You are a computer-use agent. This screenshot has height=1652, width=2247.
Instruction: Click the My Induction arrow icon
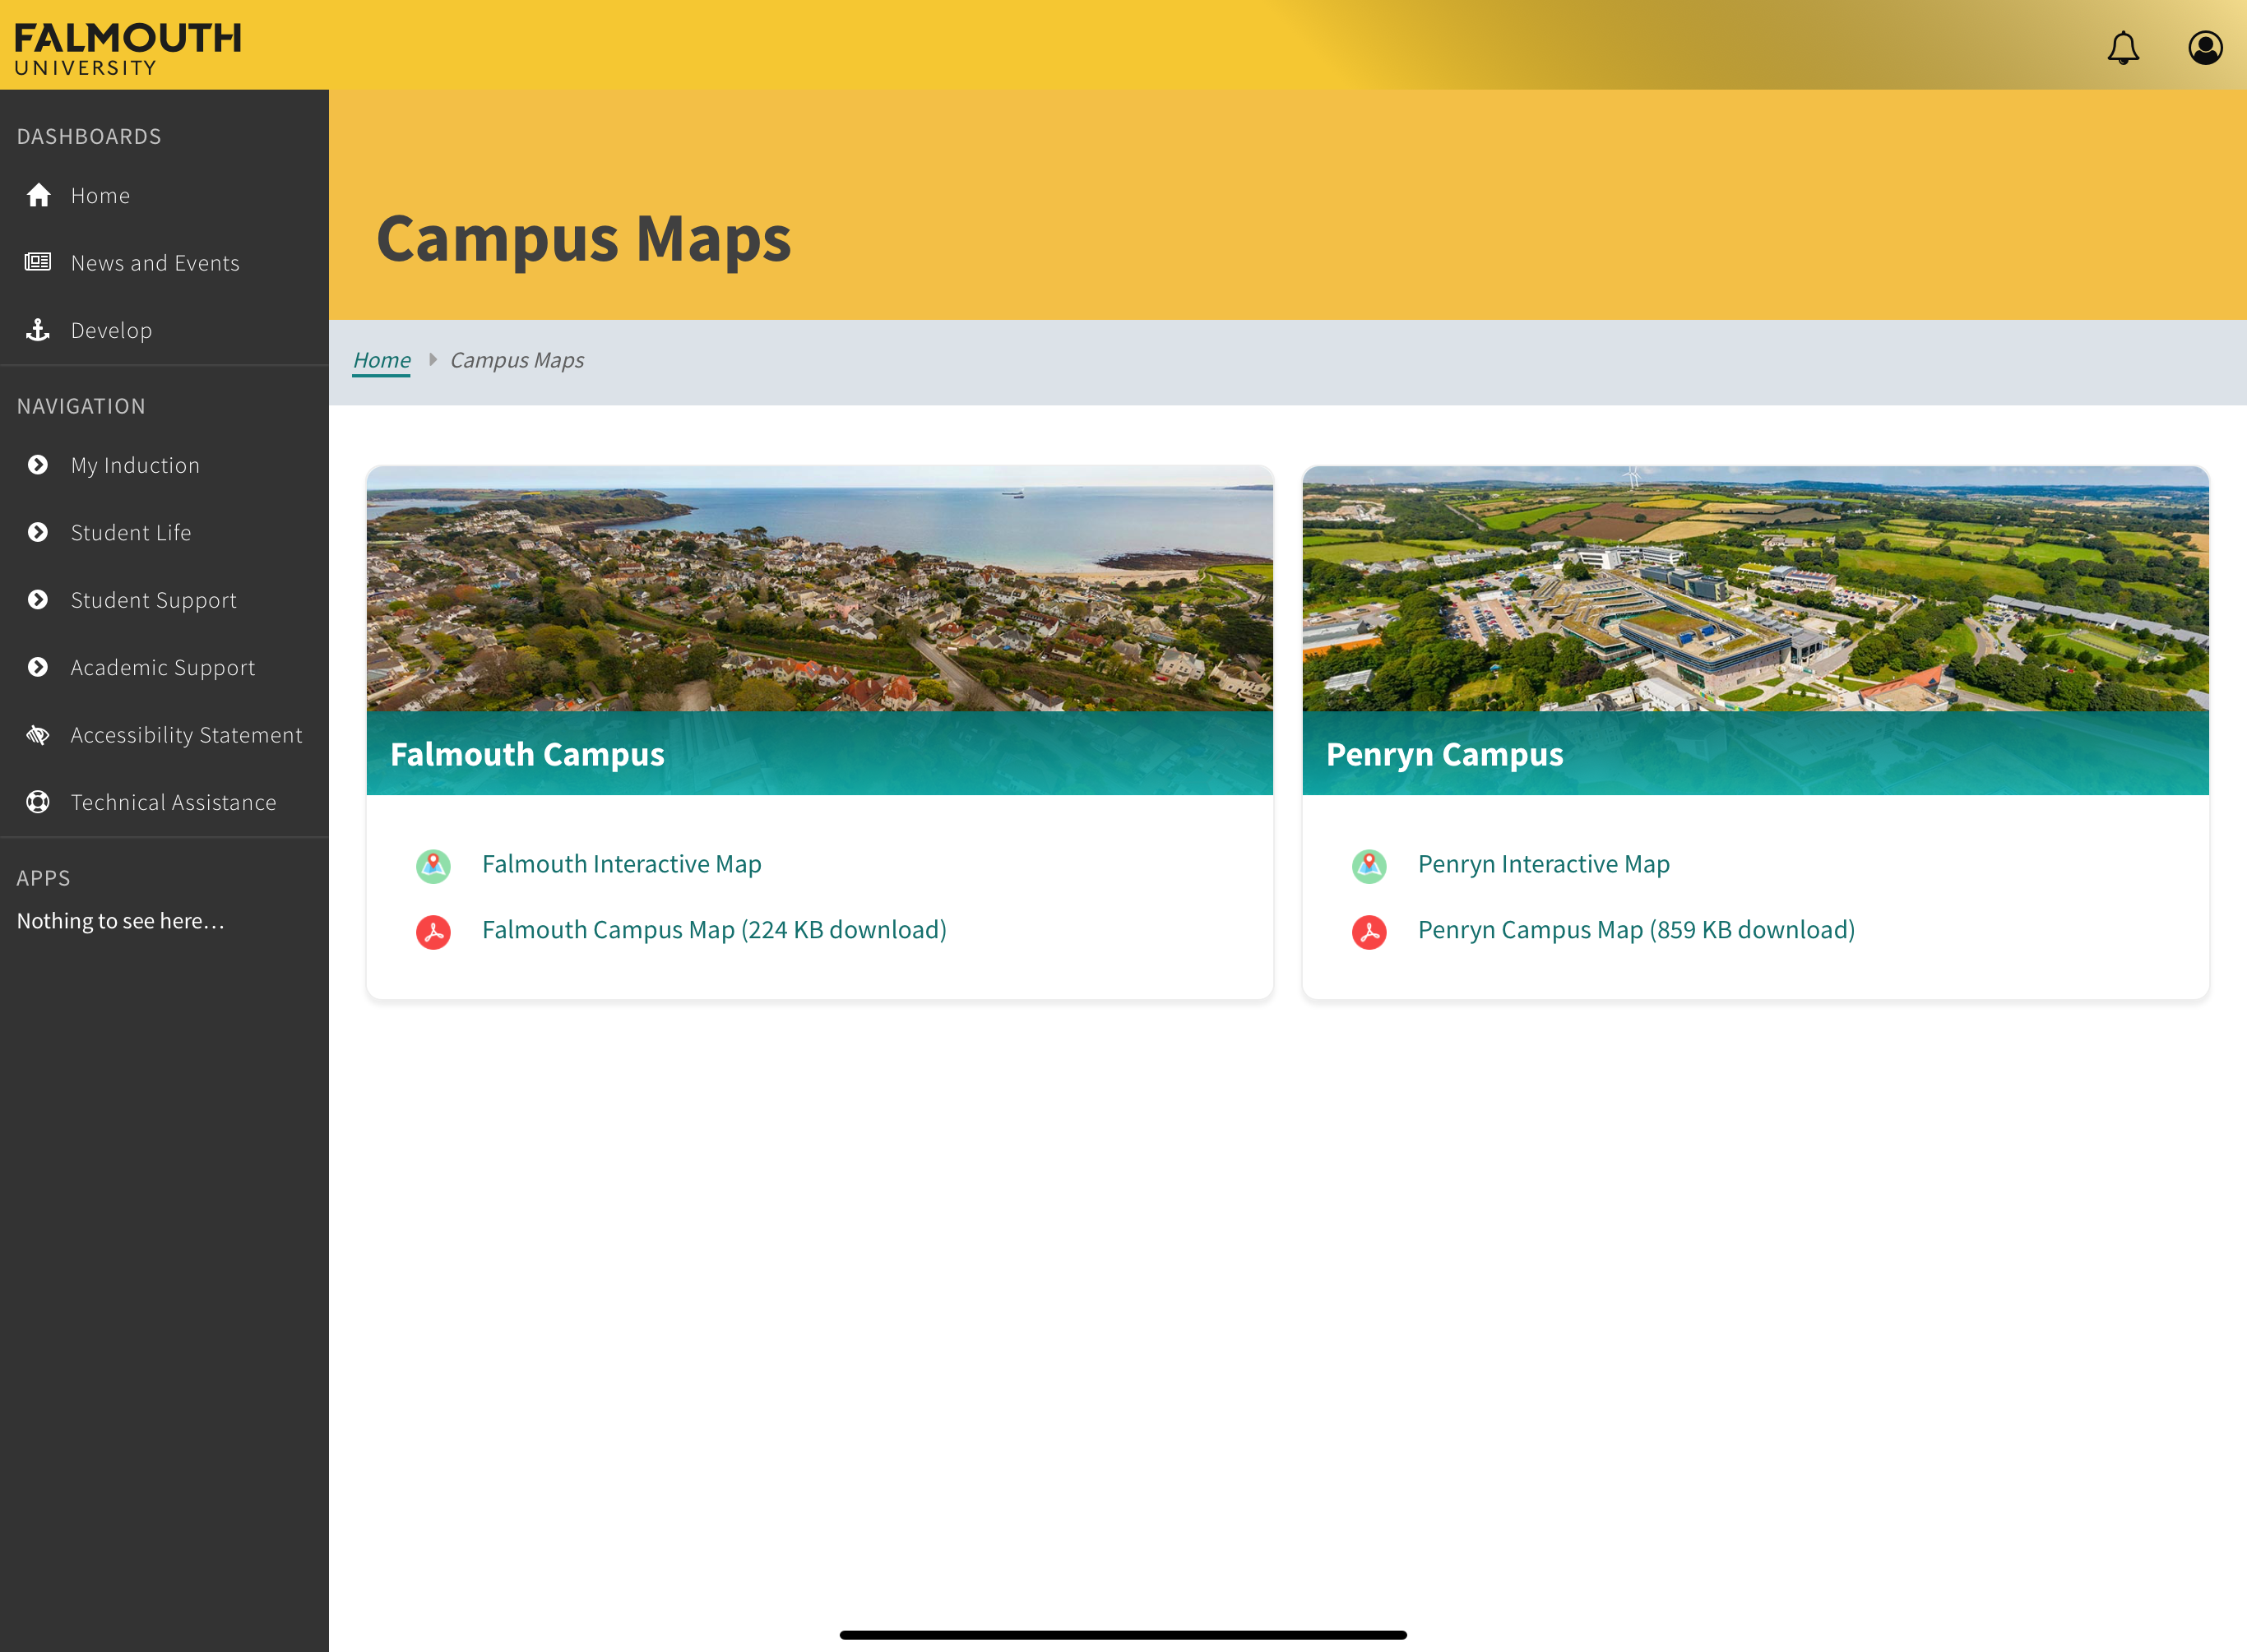coord(38,465)
